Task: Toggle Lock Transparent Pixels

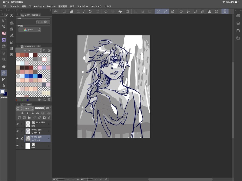Action: [x=38, y=113]
